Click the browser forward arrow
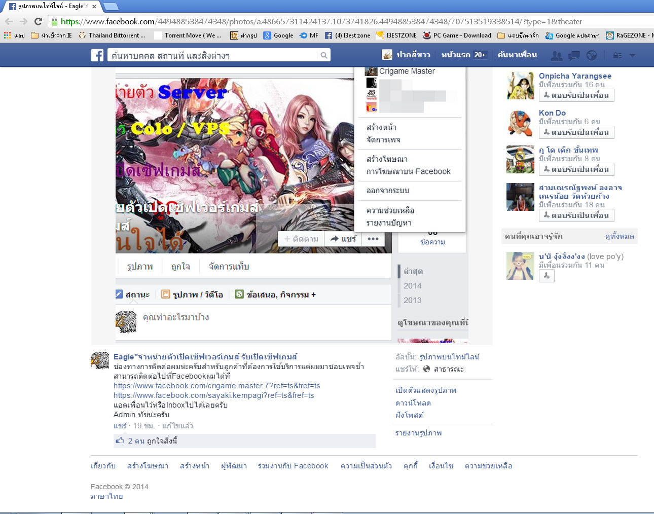 (x=23, y=21)
